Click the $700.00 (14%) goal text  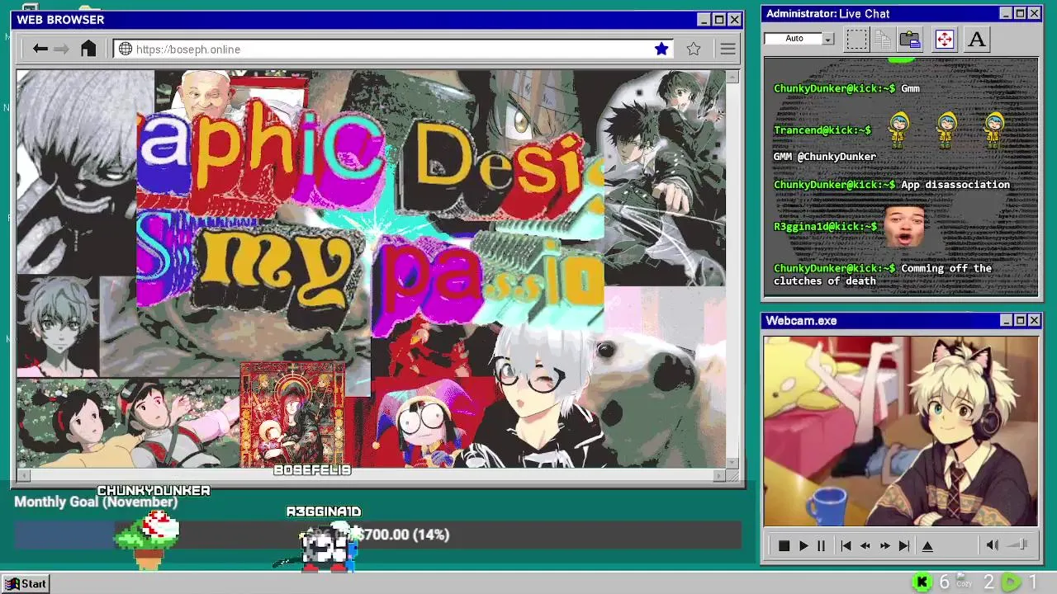coord(404,535)
